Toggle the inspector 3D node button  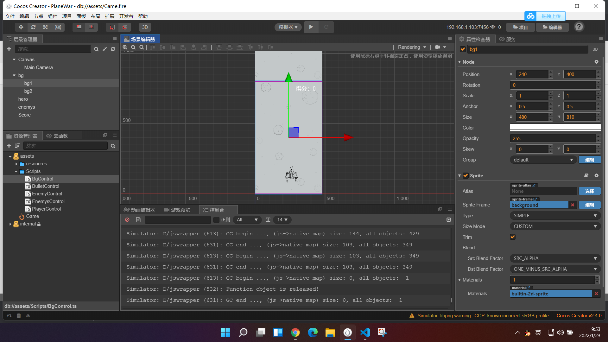[x=595, y=49]
